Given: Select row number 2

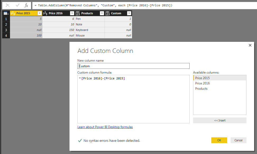Looking at the screenshot, I should (x=6, y=24).
